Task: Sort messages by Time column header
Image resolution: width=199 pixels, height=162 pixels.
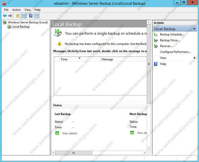Action: coord(80,59)
